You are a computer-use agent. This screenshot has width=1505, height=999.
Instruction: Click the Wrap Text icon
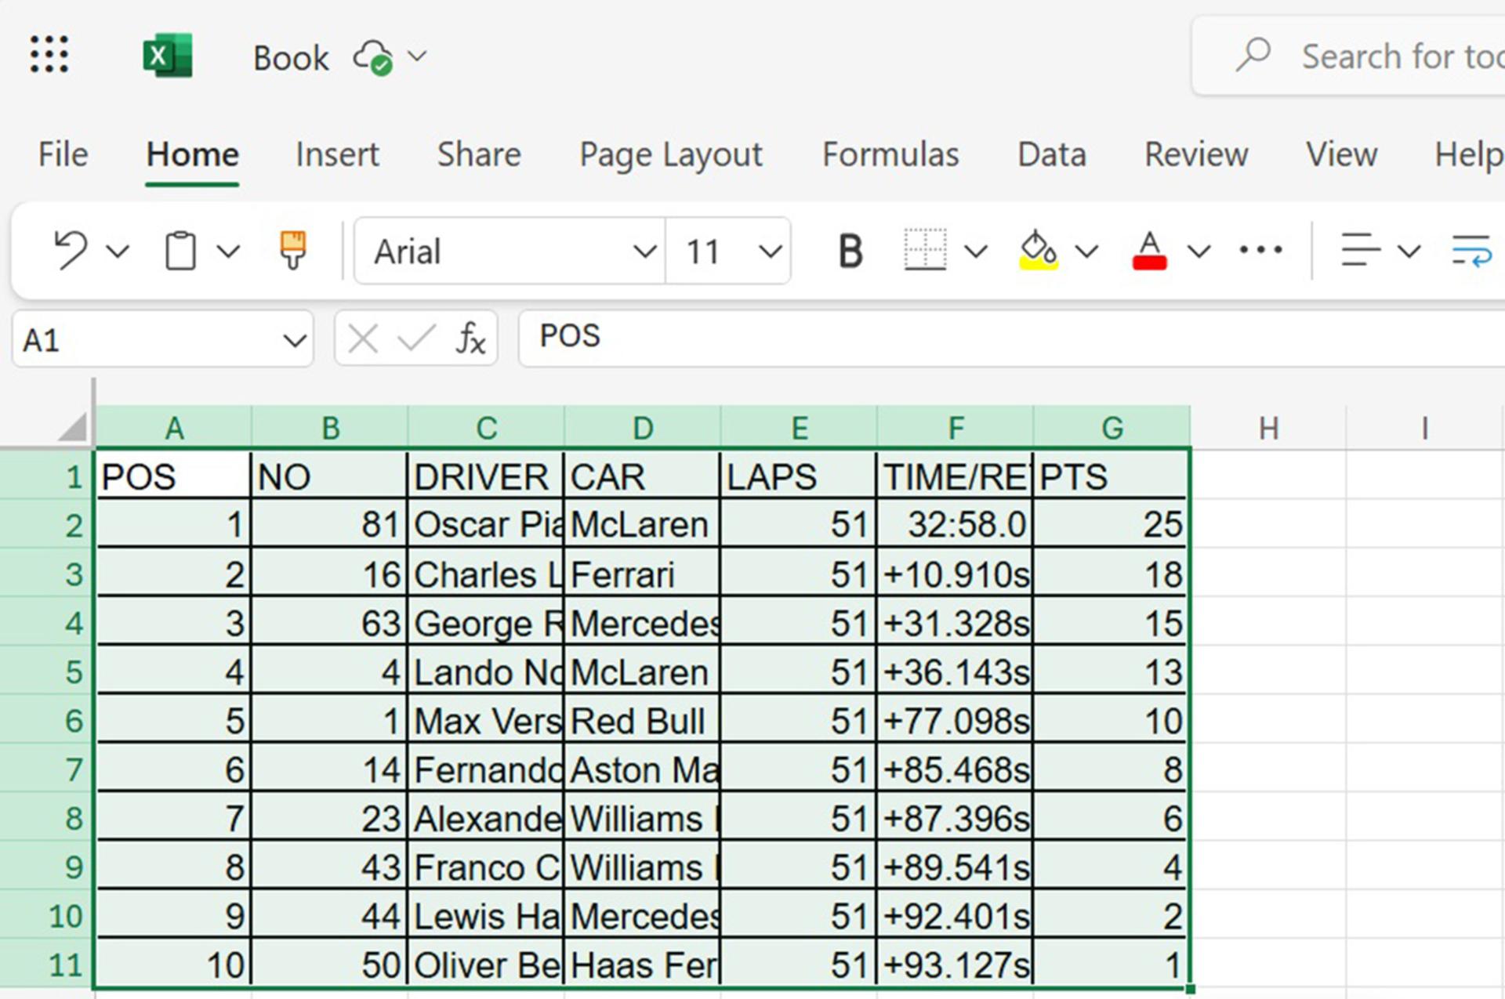point(1471,251)
